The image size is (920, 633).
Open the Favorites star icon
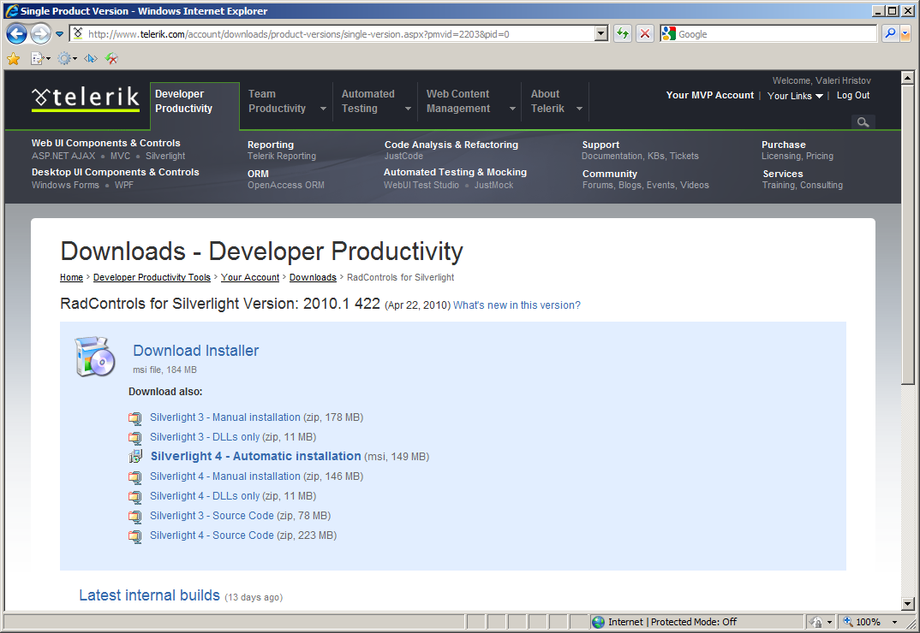coord(14,59)
